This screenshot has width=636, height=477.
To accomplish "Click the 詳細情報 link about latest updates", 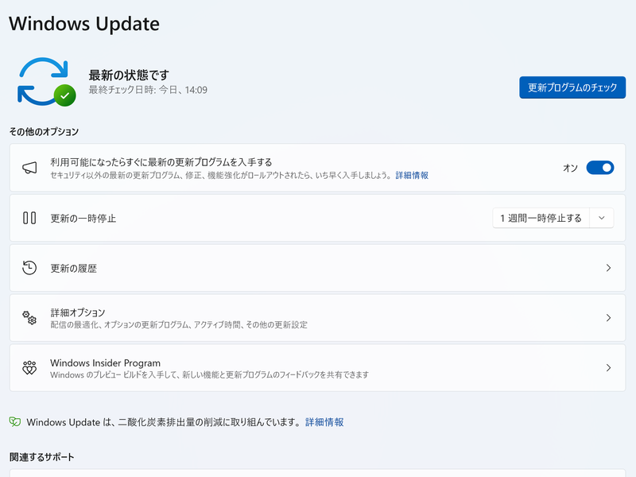I will 413,176.
